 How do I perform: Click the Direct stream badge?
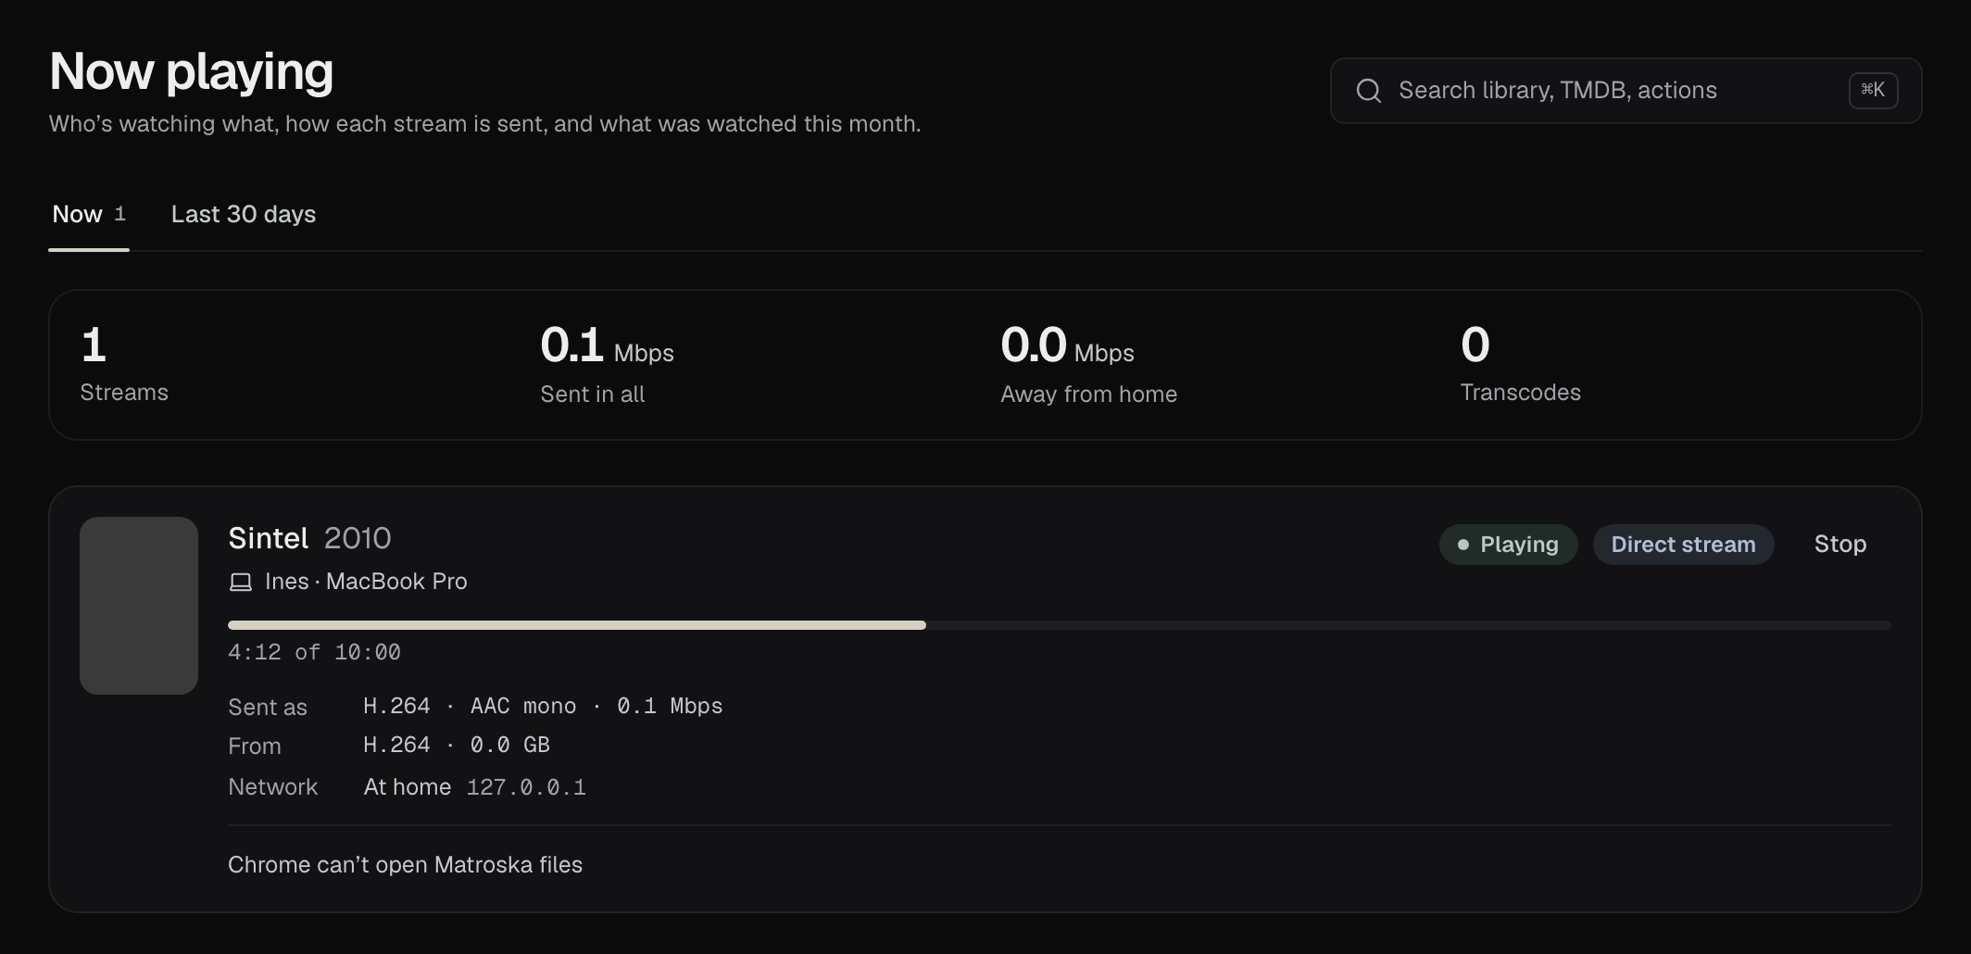[x=1683, y=545]
